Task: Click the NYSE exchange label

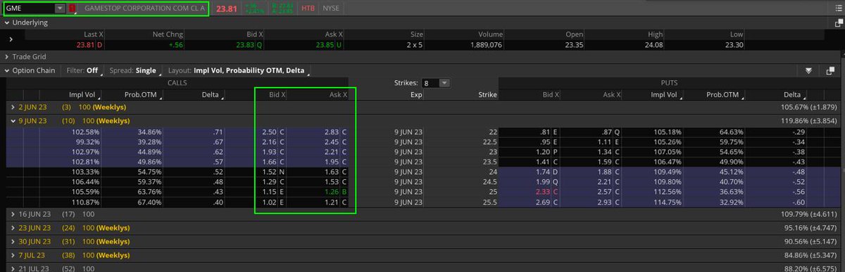Action: click(x=330, y=8)
